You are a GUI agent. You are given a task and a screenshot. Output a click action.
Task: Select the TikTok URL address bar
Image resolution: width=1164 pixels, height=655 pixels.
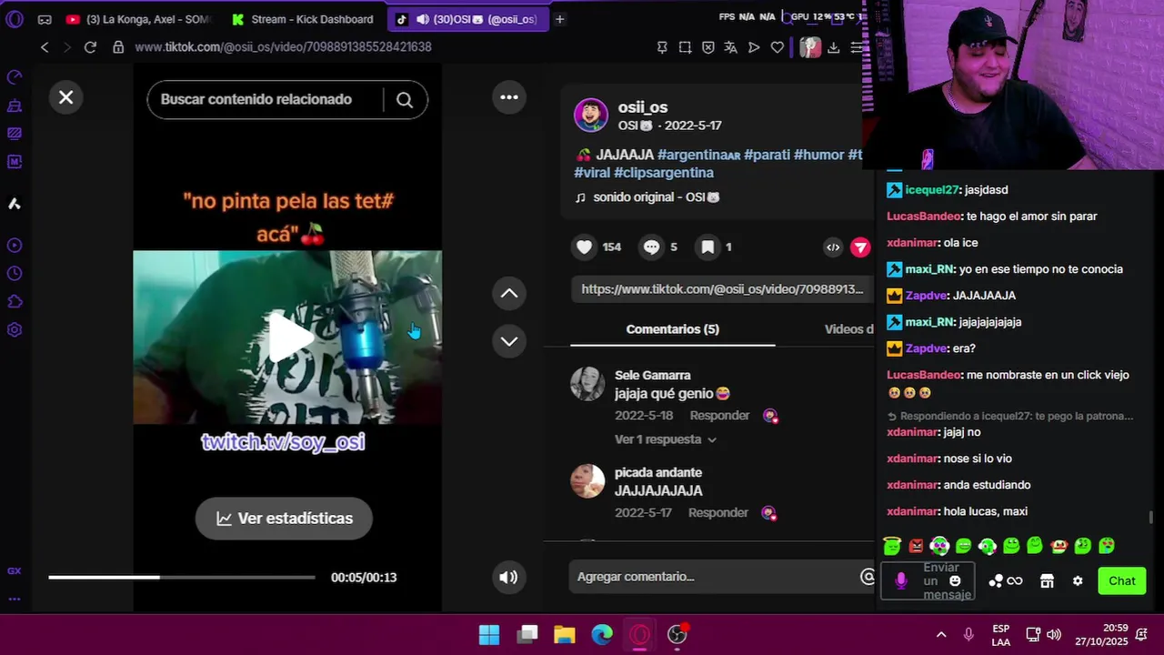(x=283, y=47)
